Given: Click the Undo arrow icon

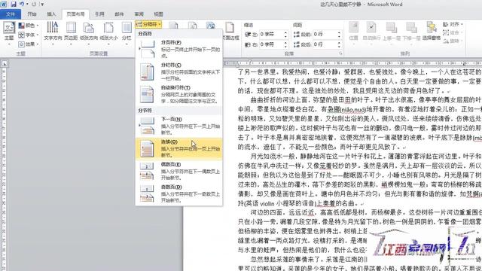Looking at the screenshot, I should 22,5.
